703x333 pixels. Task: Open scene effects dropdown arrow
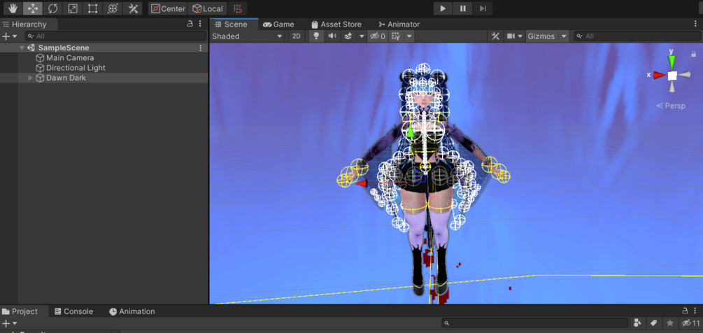[x=362, y=36]
